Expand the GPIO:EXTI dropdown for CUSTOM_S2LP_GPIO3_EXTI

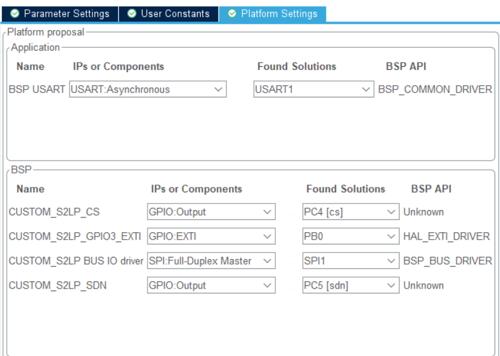pos(268,237)
